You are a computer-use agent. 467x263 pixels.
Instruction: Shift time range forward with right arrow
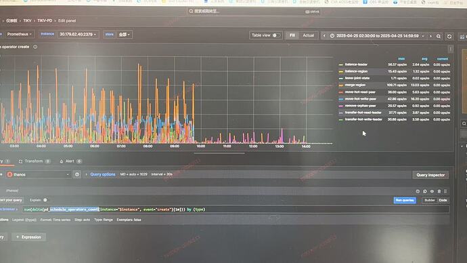(430, 36)
